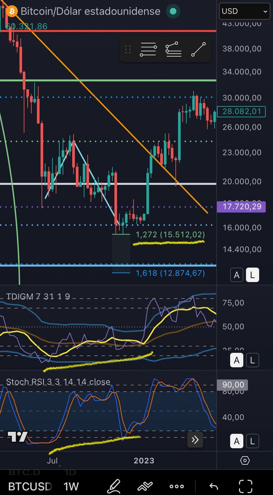Toggle log scale L on Stoch RSI pane
The height and width of the screenshot is (495, 273).
click(253, 441)
